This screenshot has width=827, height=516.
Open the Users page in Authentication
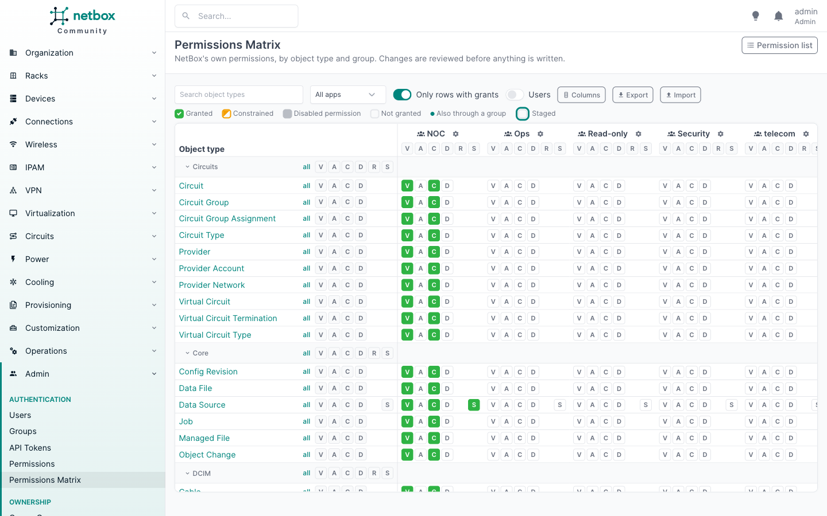point(20,415)
